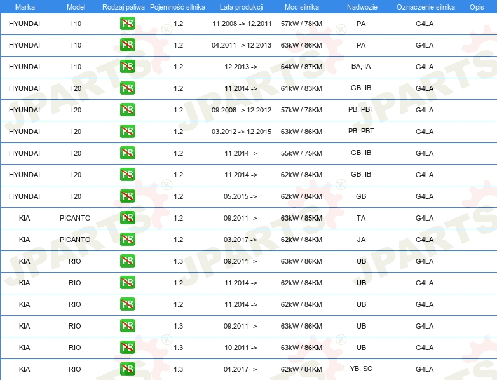Click HYUNDAI in the 12.2013 row
497x380 pixels.
click(x=24, y=67)
